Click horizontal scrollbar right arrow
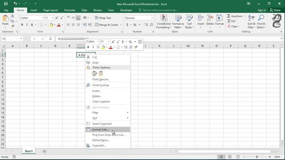The image size is (285, 160). coord(278,151)
